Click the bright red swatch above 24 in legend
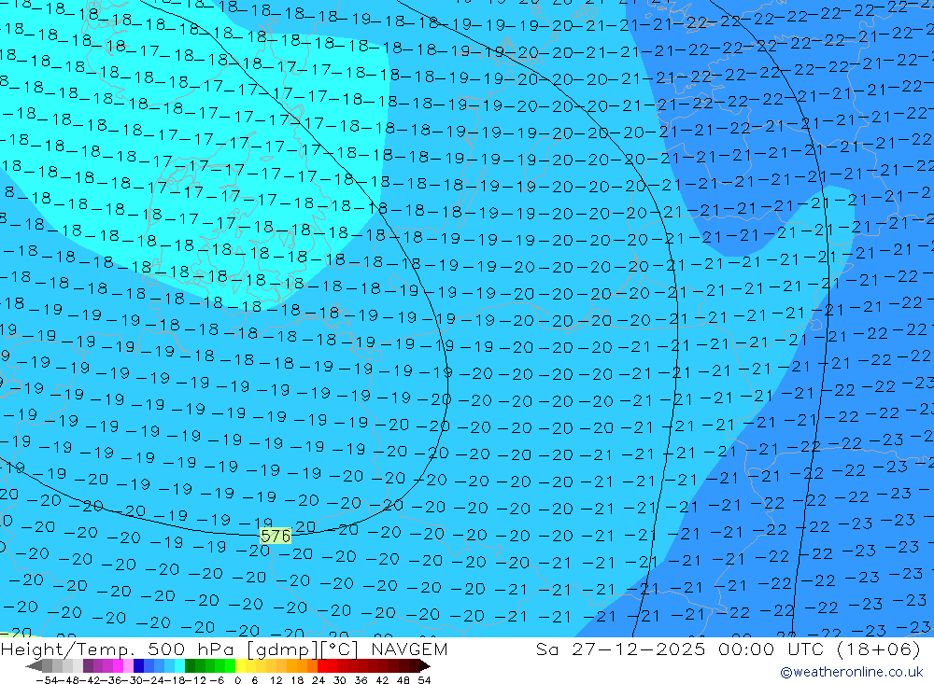 pos(322,666)
